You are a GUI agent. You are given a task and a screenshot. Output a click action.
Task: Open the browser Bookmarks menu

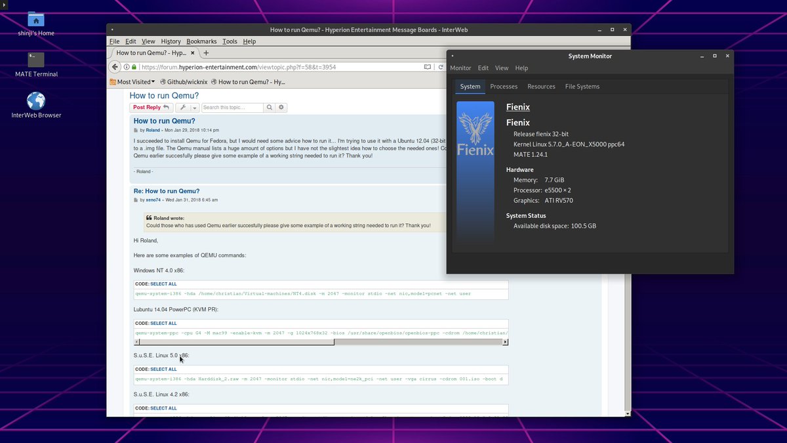click(x=201, y=41)
